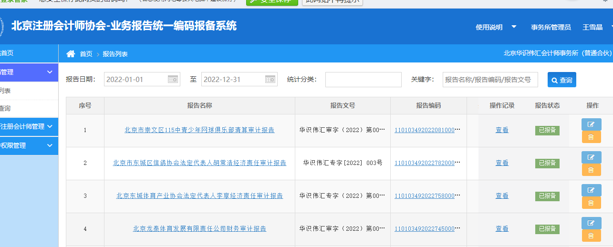This screenshot has width=613, height=247.
Task: Click delete icon for report row 4
Action: point(591,236)
